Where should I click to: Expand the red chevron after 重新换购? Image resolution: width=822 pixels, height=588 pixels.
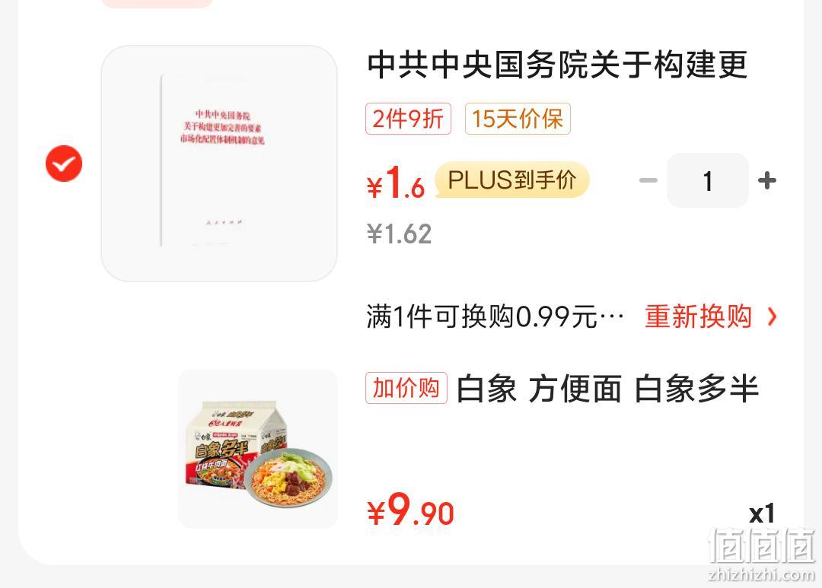point(772,316)
